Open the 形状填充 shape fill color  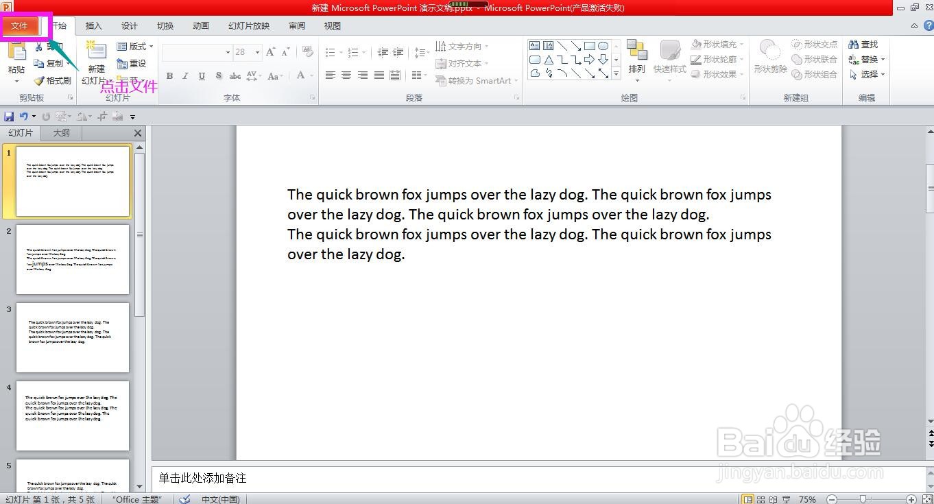coord(717,45)
